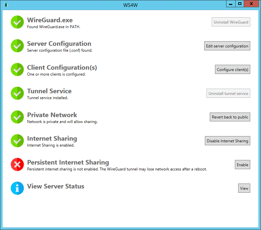Minimize the WS4W window

coord(231,4)
